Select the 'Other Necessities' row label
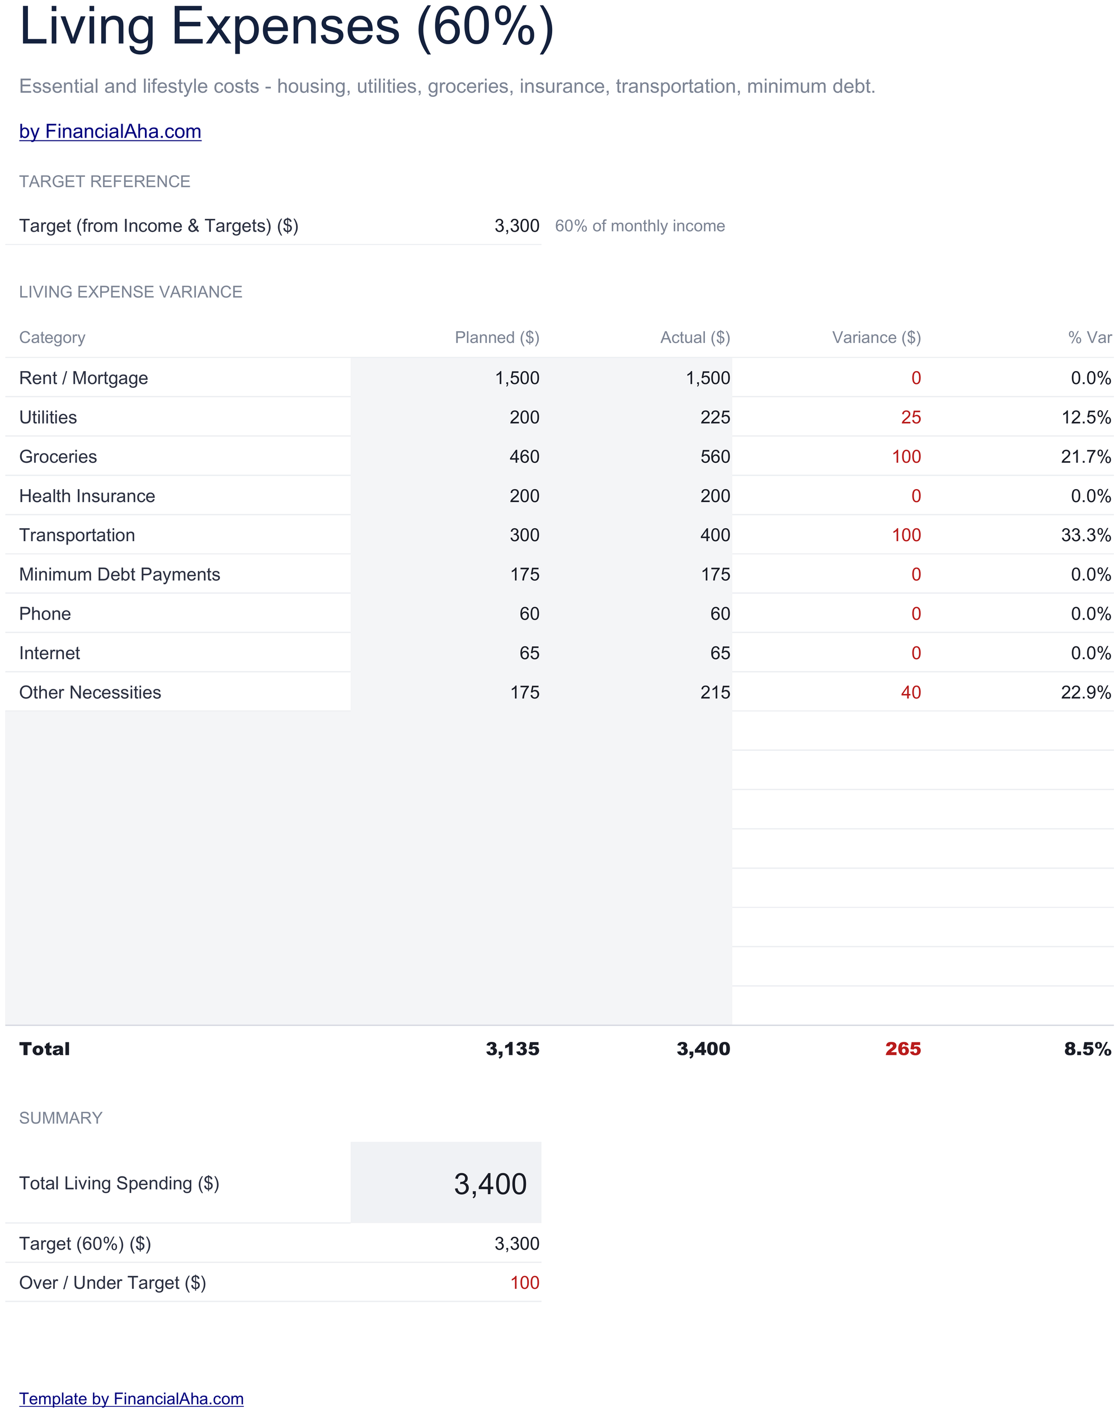This screenshot has height=1413, width=1119. (91, 693)
